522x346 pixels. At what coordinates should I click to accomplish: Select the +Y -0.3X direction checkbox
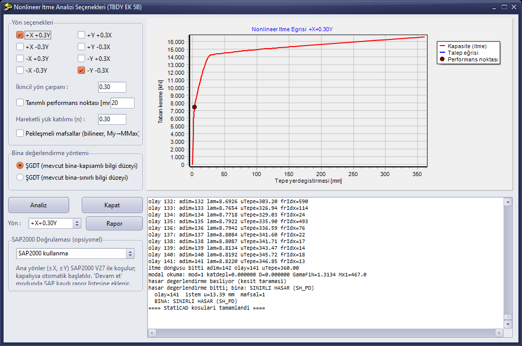click(81, 47)
